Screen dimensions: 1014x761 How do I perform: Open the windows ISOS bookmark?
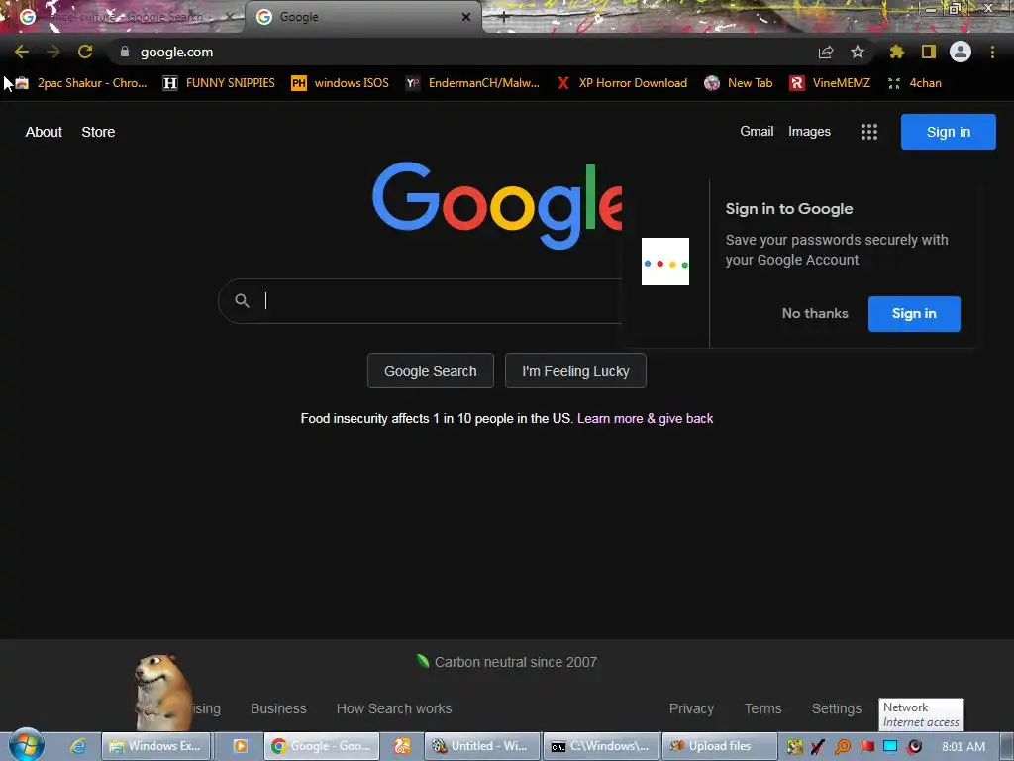click(x=341, y=83)
